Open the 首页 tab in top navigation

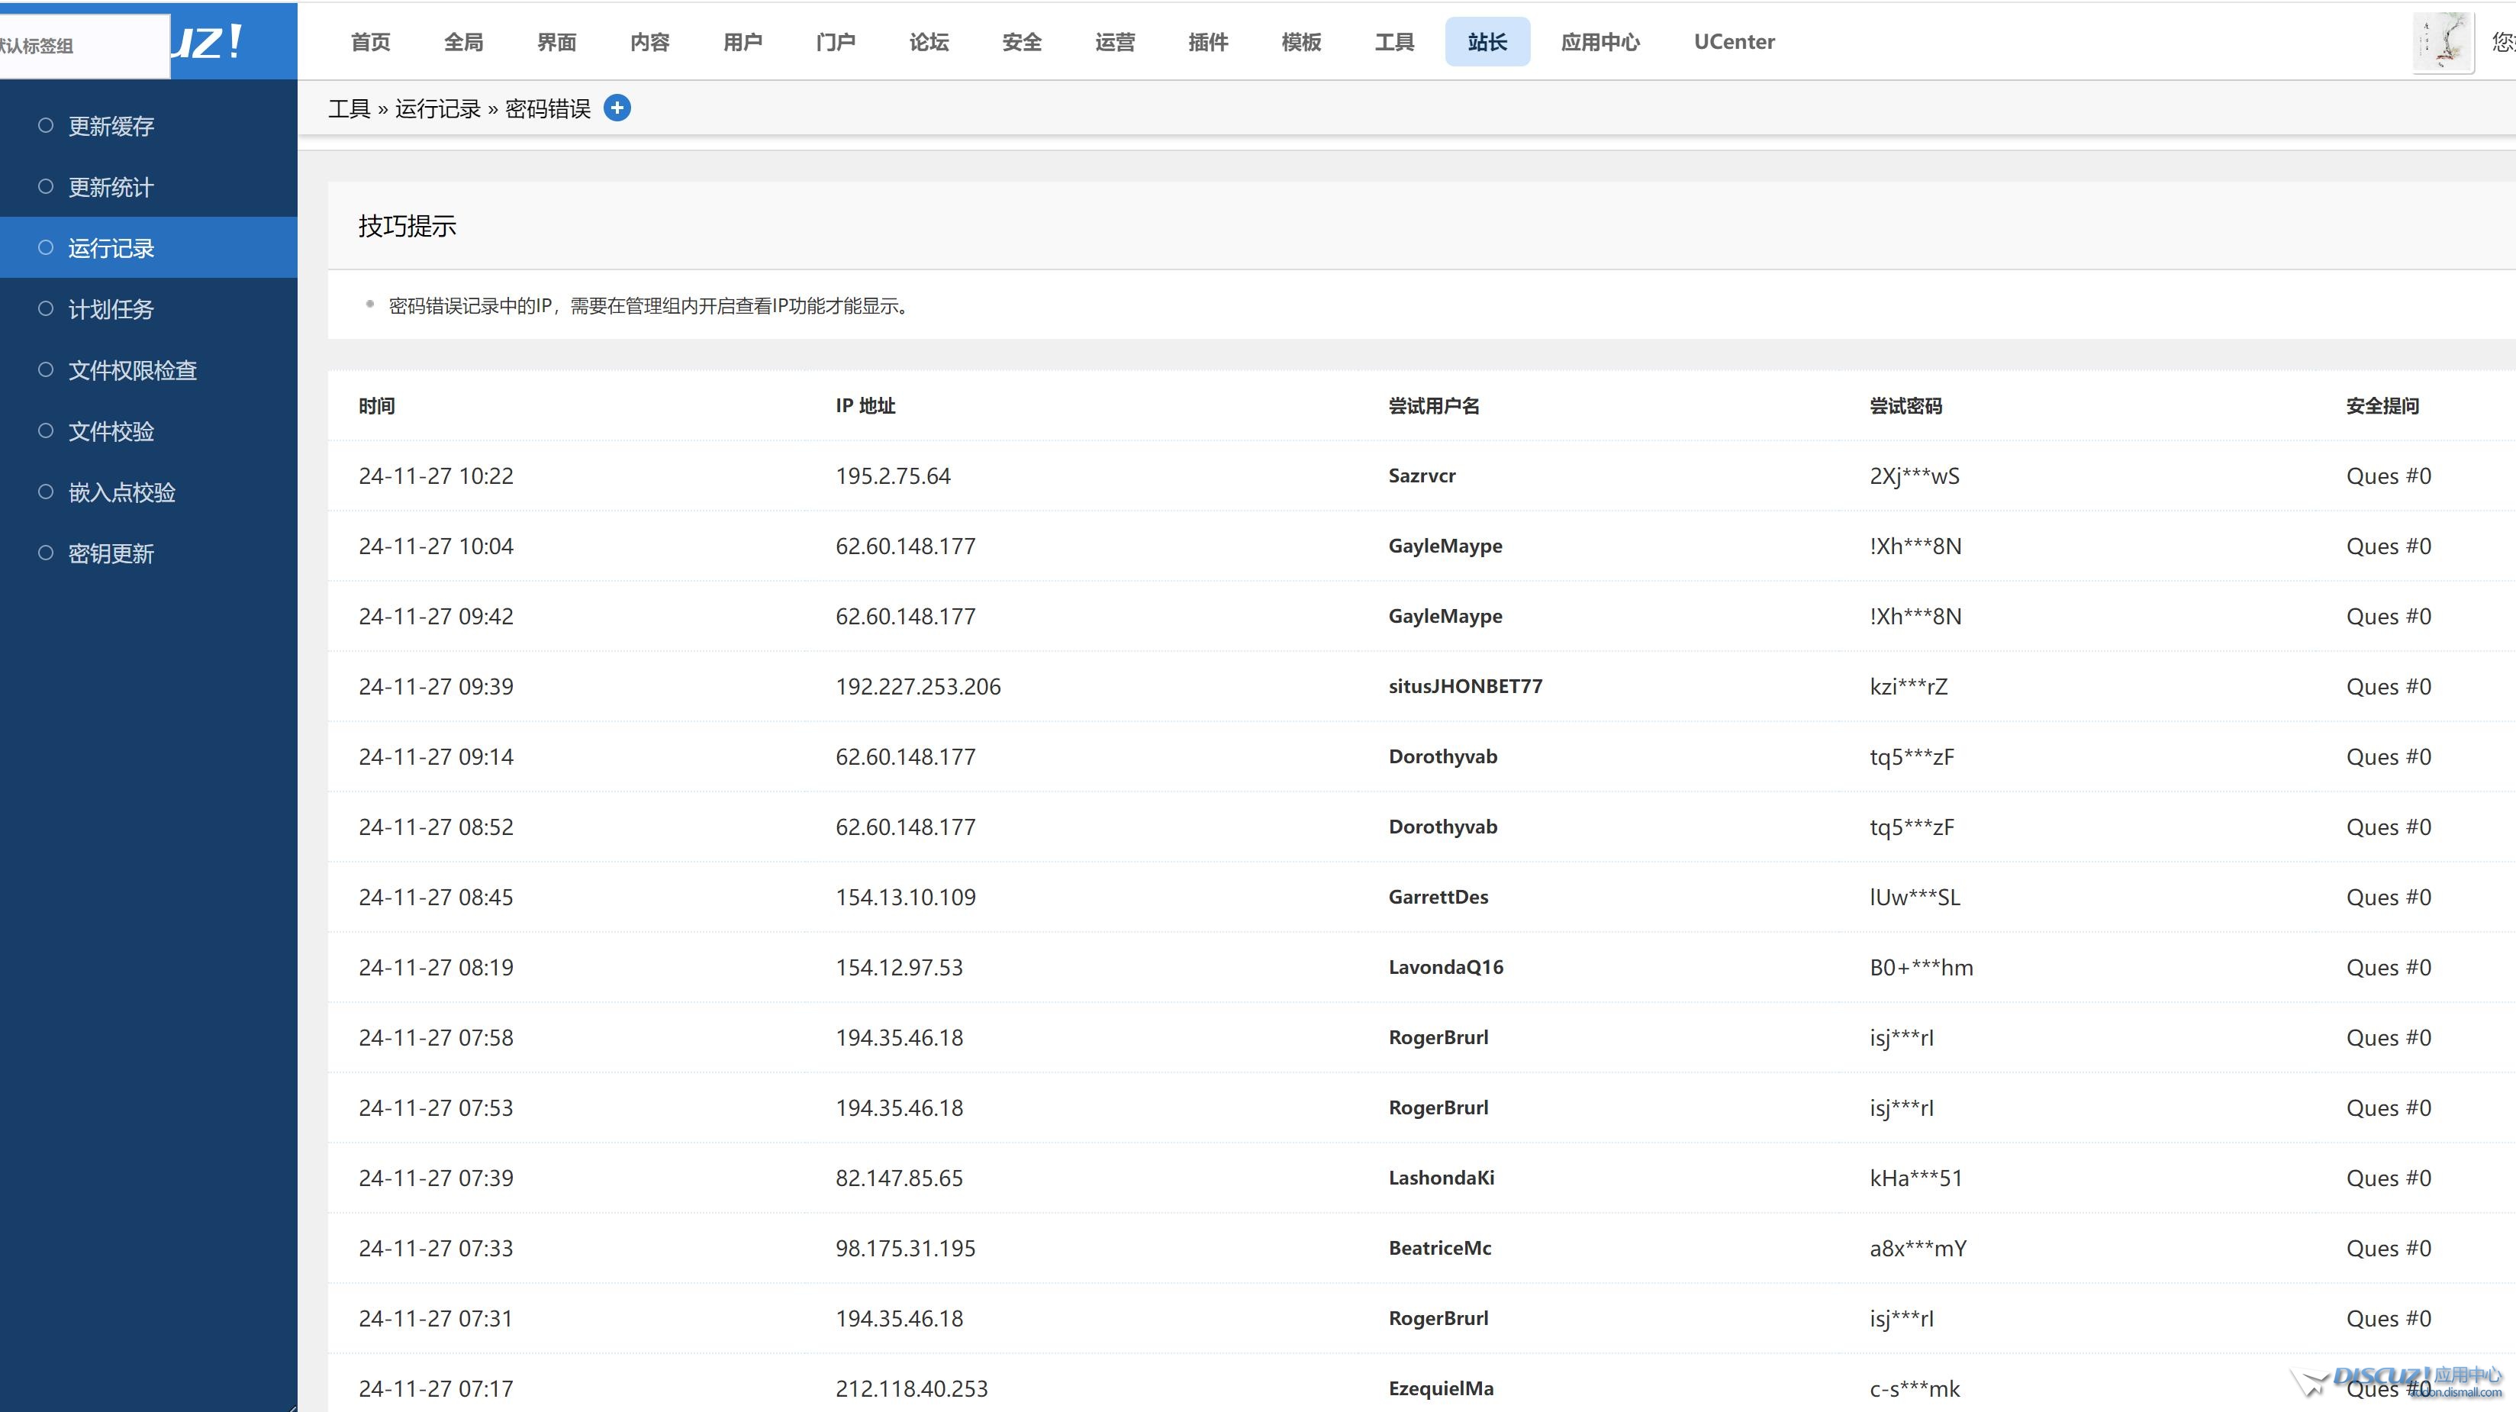point(370,42)
